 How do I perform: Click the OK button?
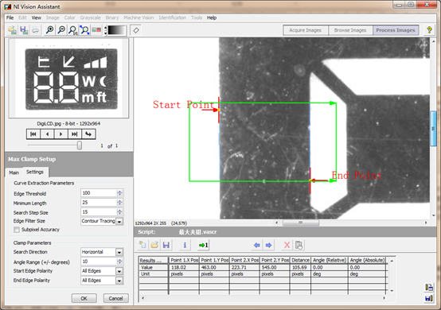(x=84, y=299)
